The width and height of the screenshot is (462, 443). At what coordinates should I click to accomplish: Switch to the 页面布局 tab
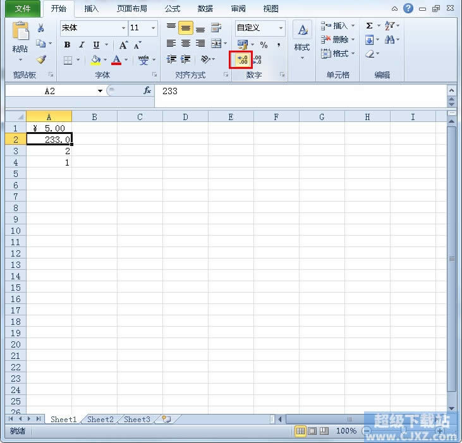(x=132, y=9)
